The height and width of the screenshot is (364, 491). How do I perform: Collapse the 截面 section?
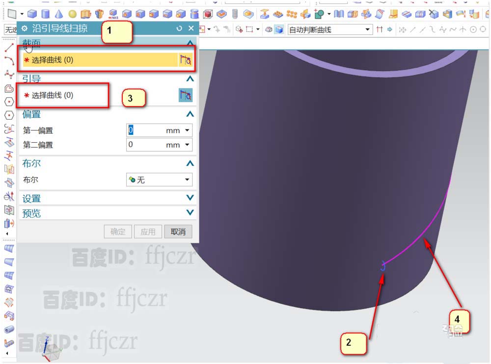190,43
